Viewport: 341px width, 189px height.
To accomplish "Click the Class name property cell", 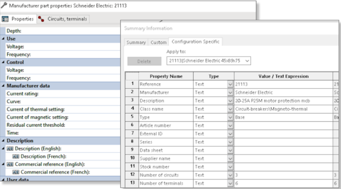I will tap(166, 109).
